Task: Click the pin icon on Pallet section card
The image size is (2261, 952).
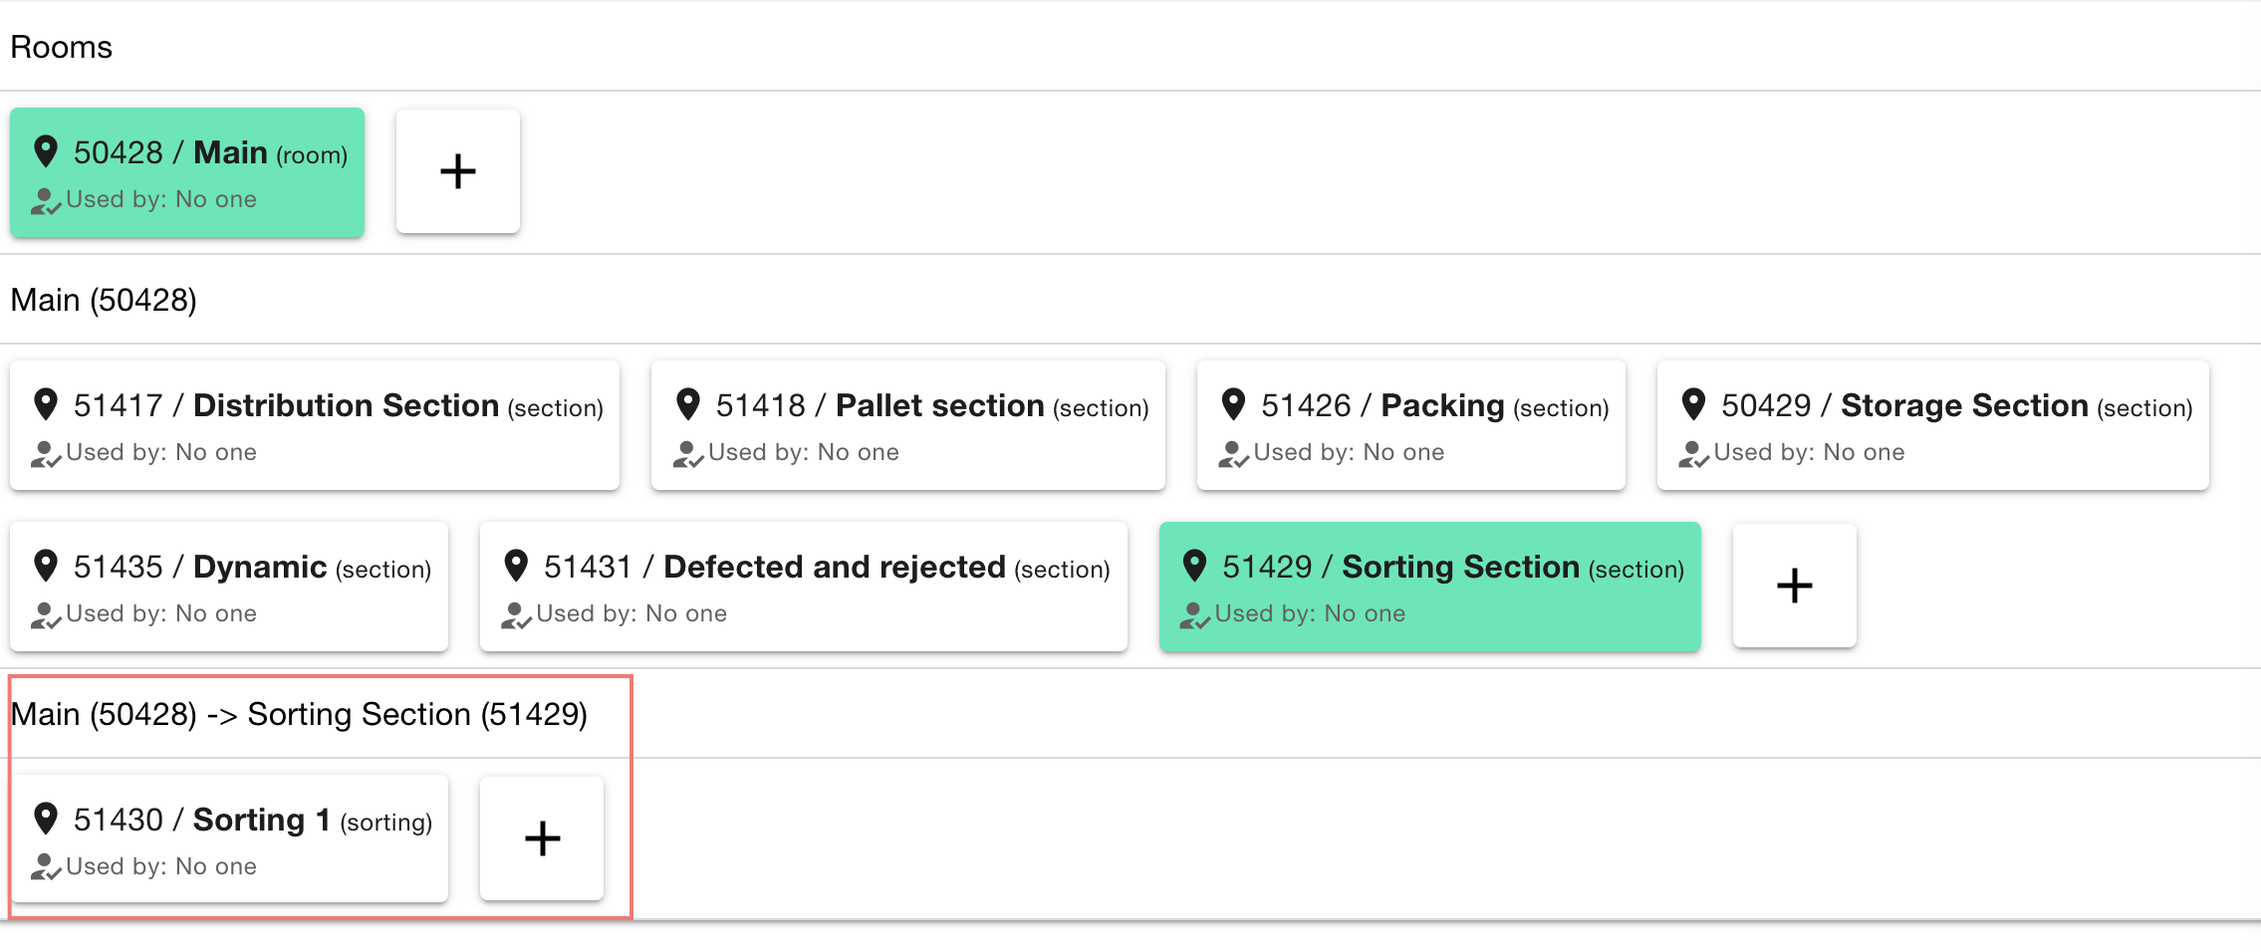Action: (x=687, y=404)
